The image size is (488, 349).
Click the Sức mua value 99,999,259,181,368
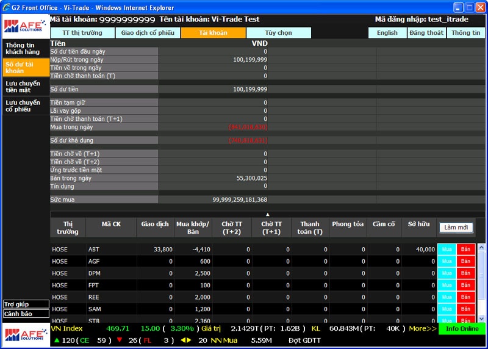240,200
